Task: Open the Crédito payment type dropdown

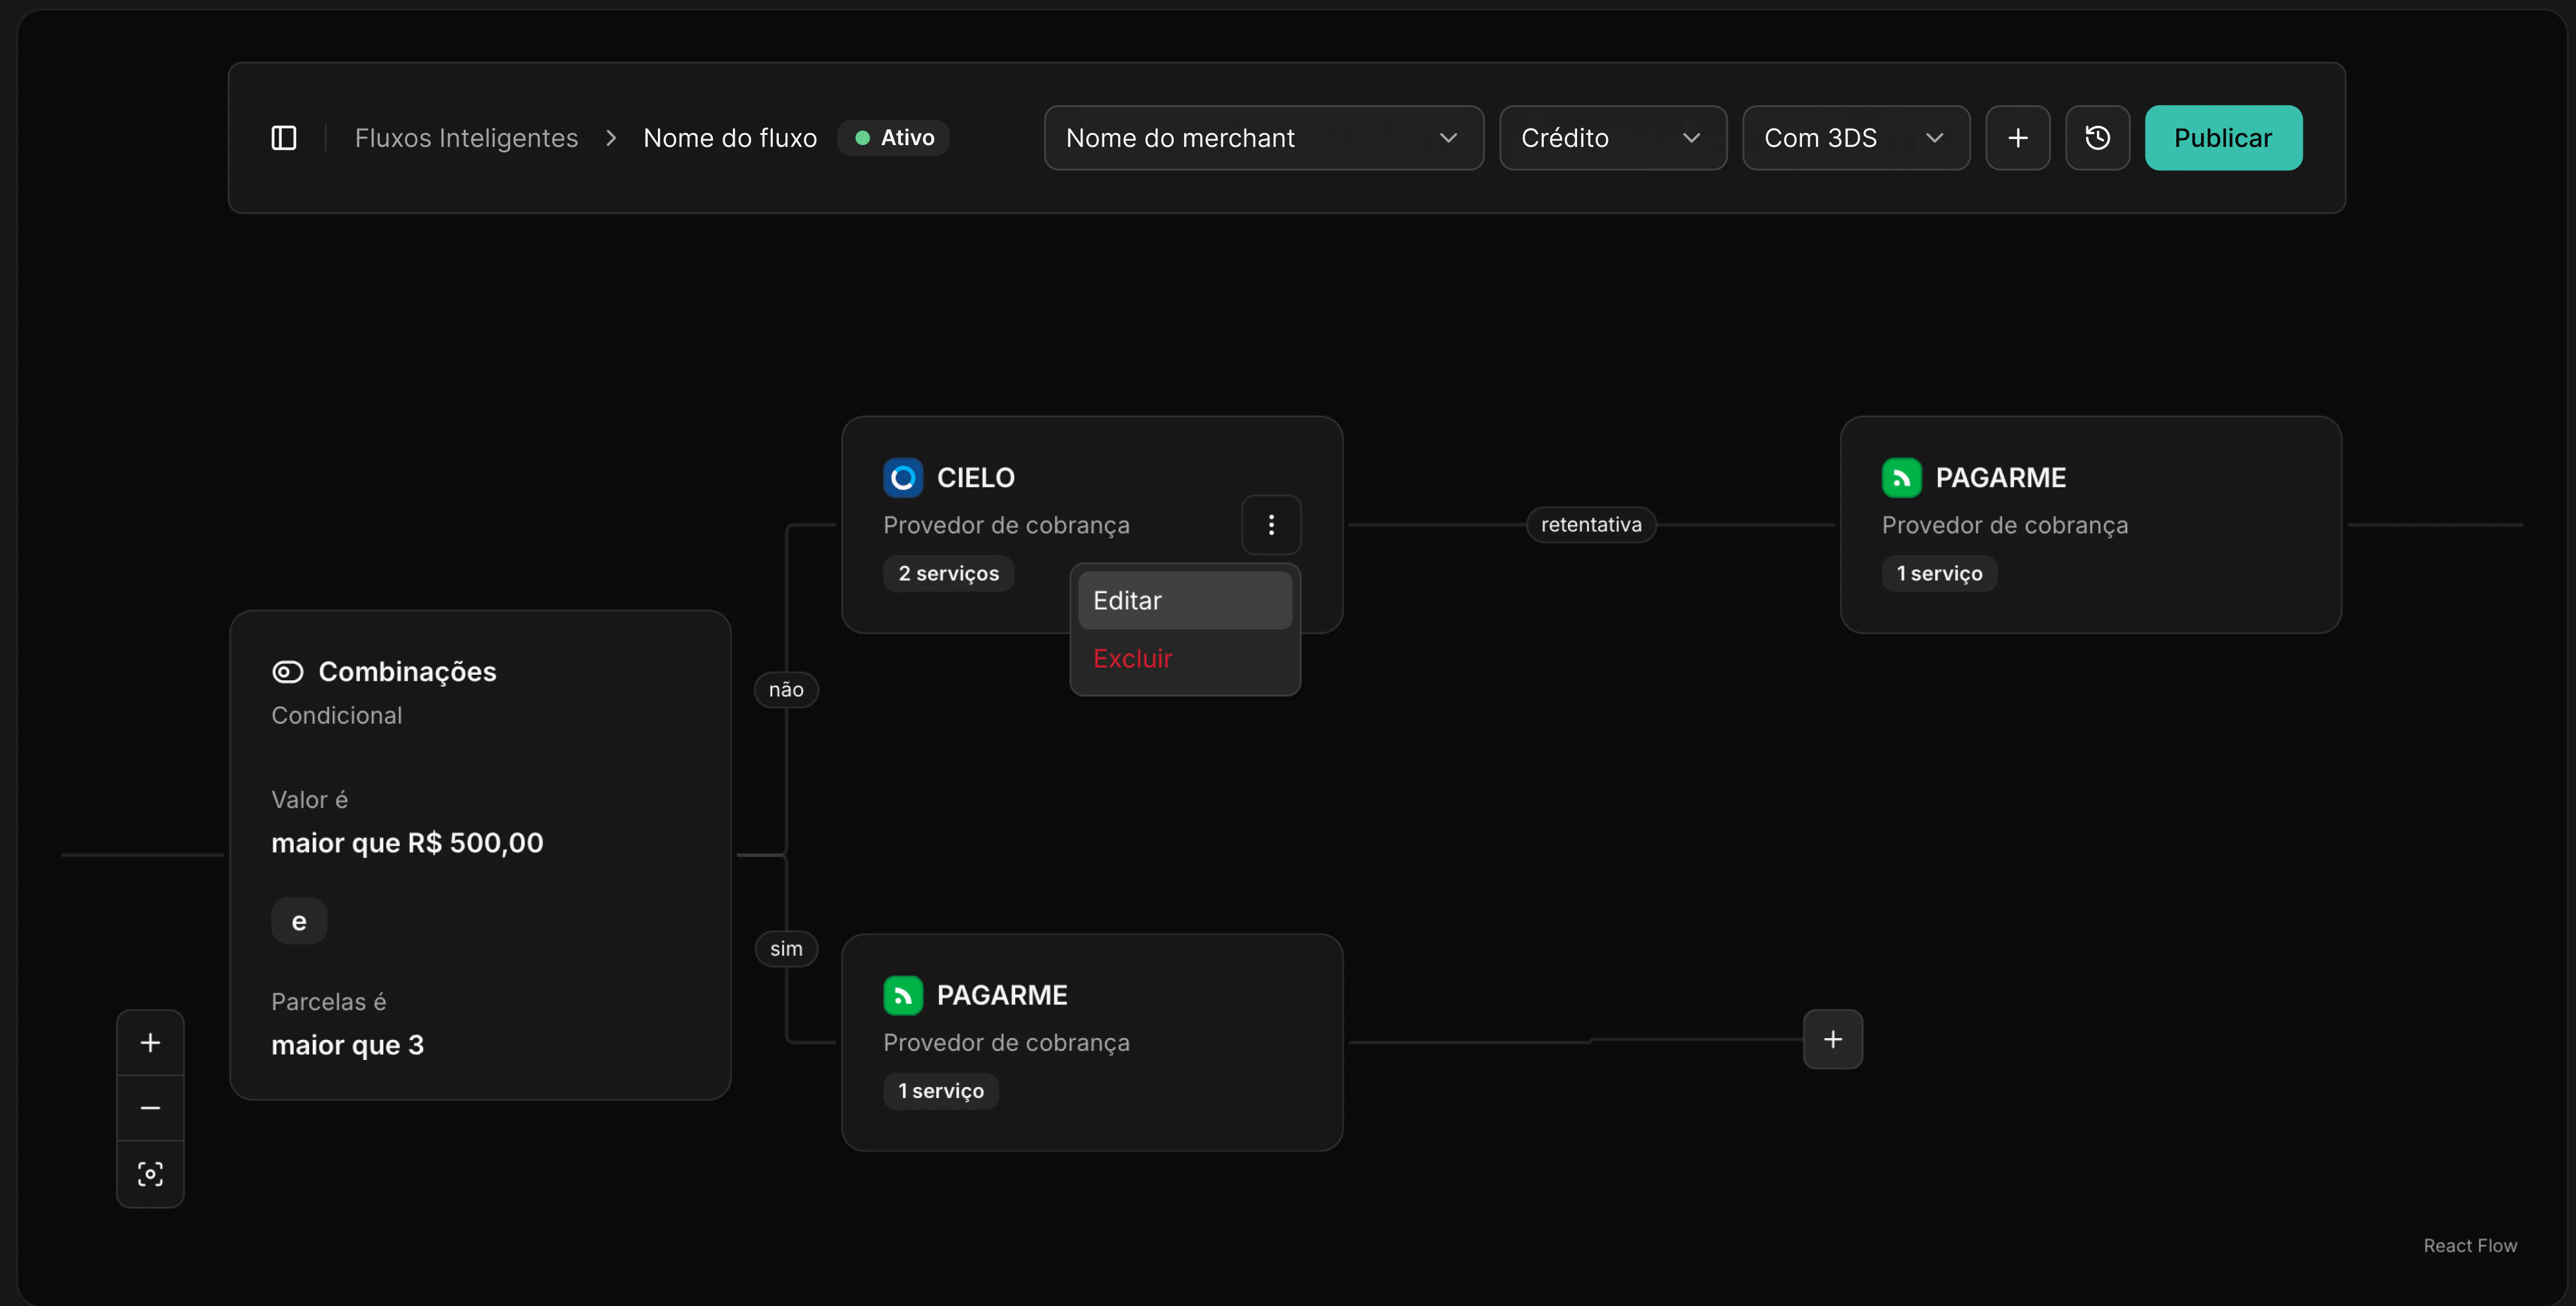Action: [1612, 138]
